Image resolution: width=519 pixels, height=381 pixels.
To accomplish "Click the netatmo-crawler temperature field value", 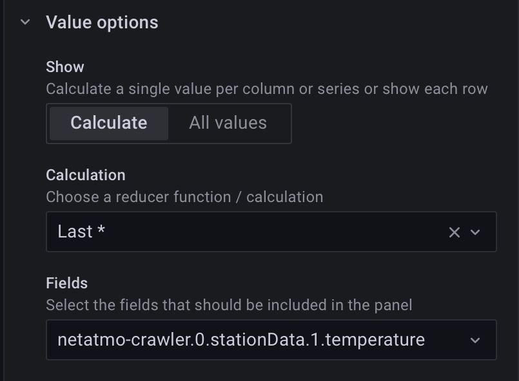I will 240,340.
